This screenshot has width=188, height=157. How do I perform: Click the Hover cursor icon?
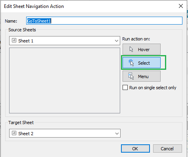[131, 49]
